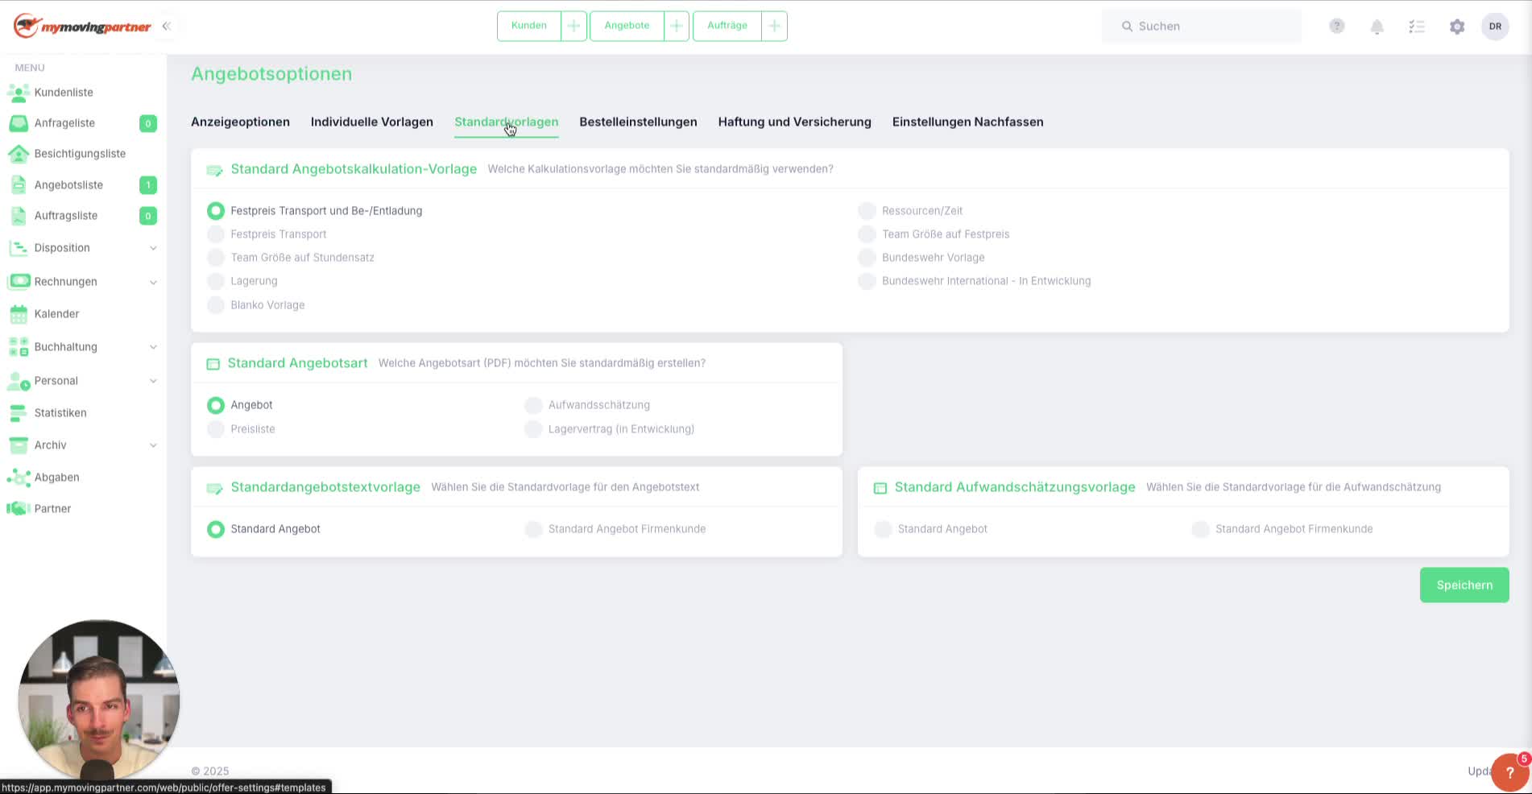Select Lagervertrag (in Entwicklung) radio

click(533, 429)
